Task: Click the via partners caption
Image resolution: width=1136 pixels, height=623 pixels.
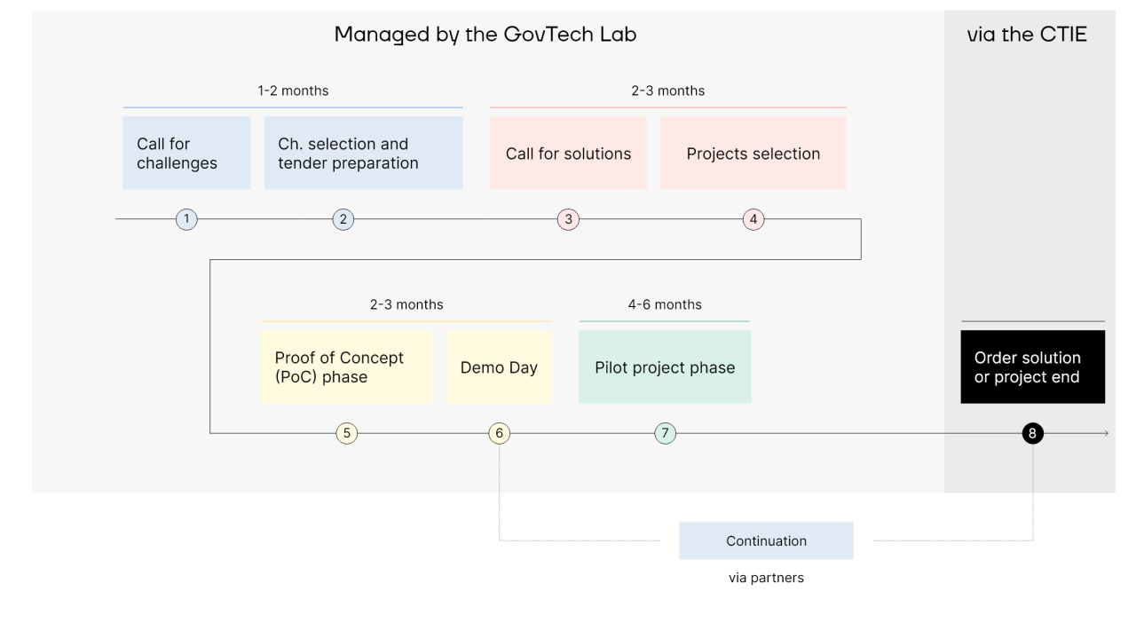Action: (x=766, y=578)
